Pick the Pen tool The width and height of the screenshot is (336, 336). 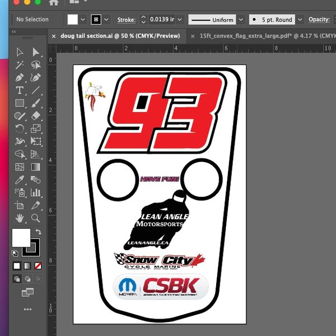click(20, 77)
